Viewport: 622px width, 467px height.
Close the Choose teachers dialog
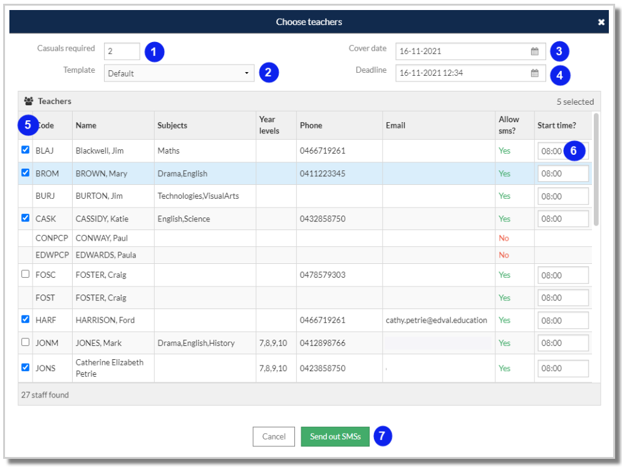pos(601,22)
